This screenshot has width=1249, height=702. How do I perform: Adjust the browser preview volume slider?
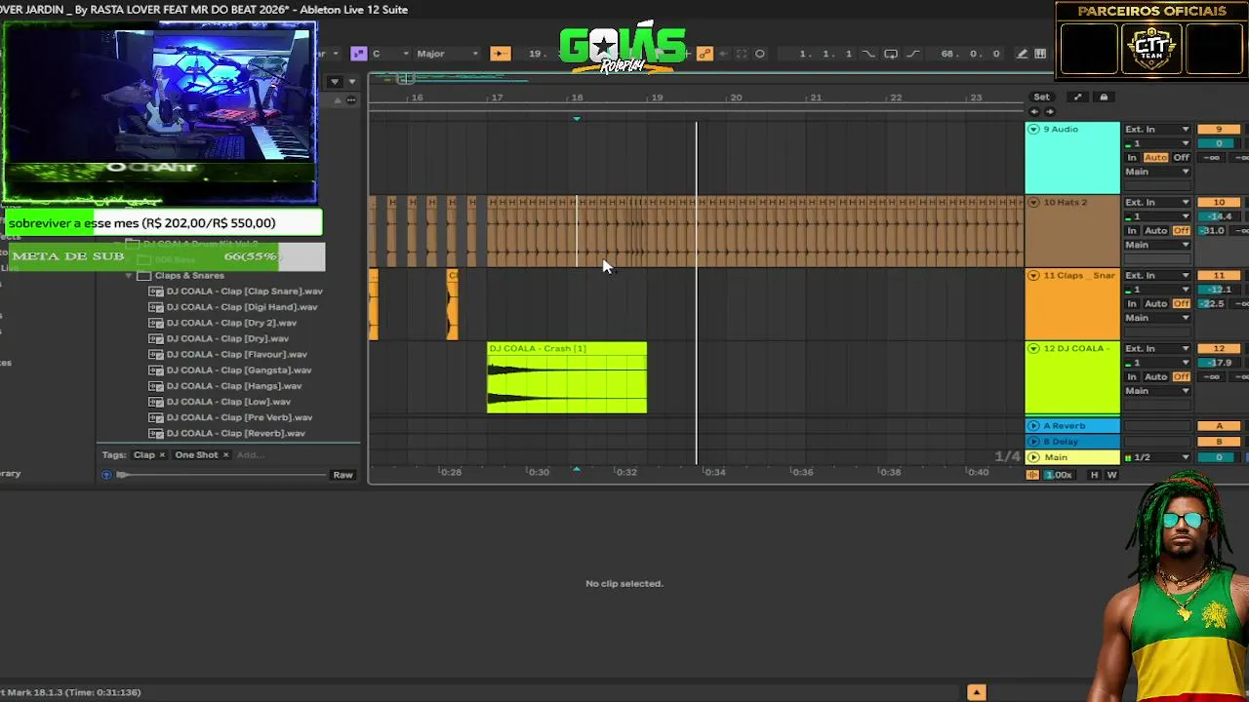coord(222,475)
